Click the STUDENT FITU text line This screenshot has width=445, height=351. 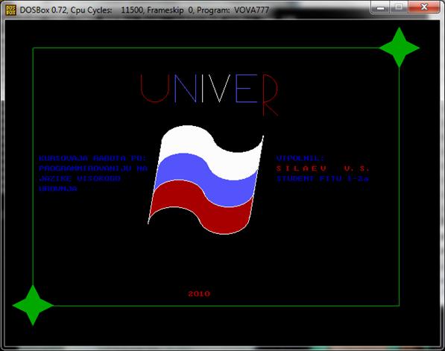pyautogui.click(x=323, y=178)
